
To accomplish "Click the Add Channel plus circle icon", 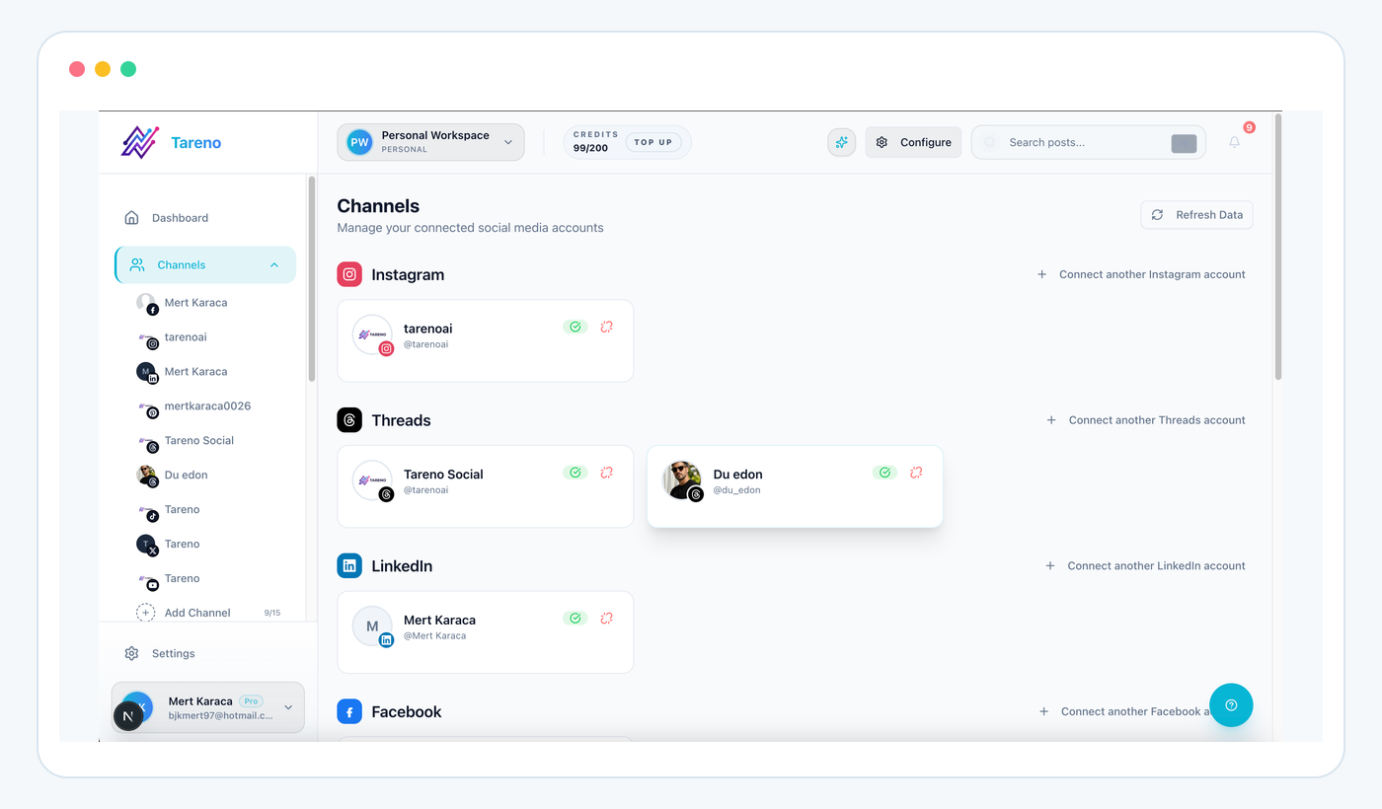I will 145,613.
